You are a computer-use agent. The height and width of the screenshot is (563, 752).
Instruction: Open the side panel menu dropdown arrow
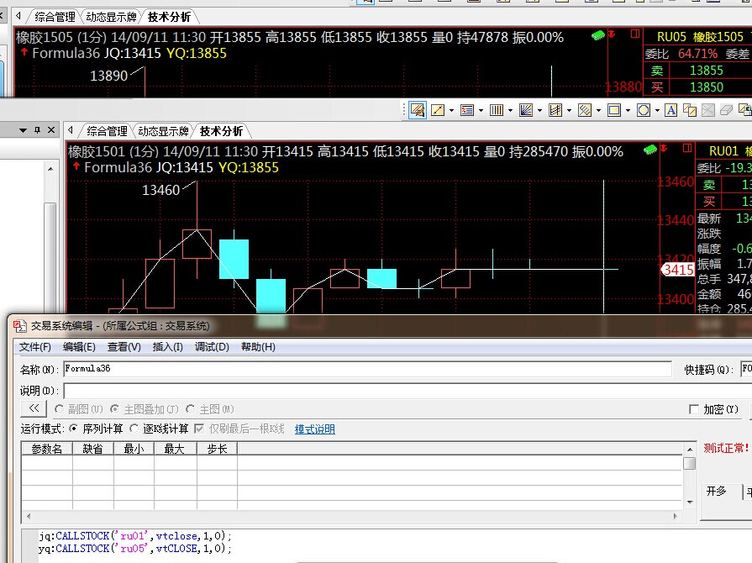tap(23, 130)
